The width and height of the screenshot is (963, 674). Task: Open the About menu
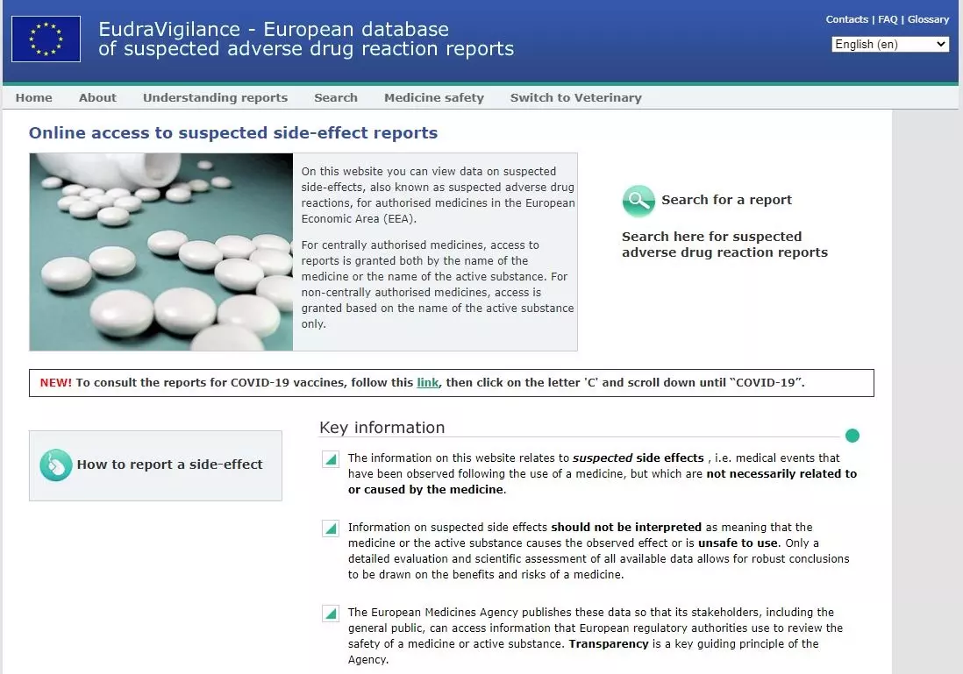97,97
